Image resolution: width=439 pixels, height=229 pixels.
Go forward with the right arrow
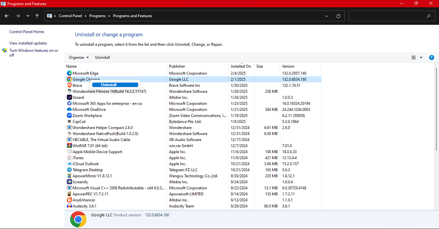18,16
